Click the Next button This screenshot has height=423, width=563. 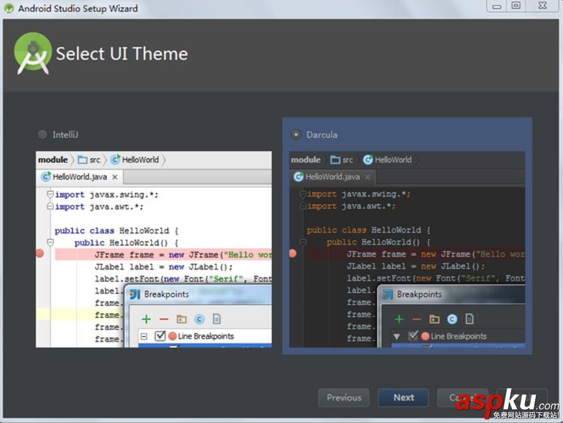[x=403, y=398]
